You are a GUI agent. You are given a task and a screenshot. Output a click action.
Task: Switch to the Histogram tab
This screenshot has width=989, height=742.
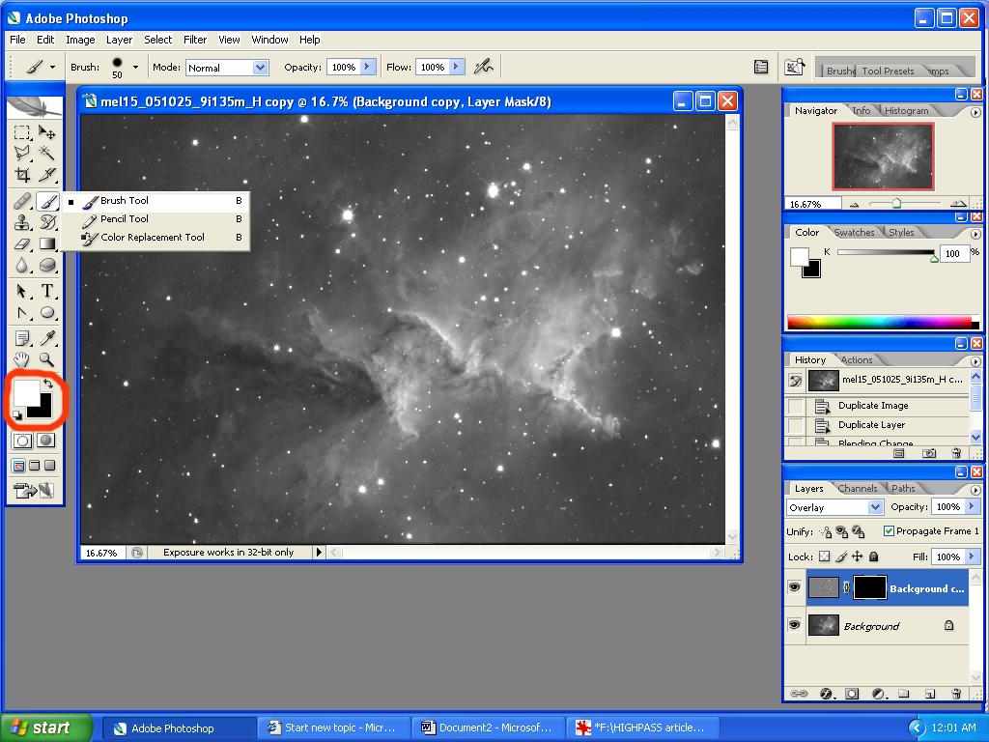point(906,110)
